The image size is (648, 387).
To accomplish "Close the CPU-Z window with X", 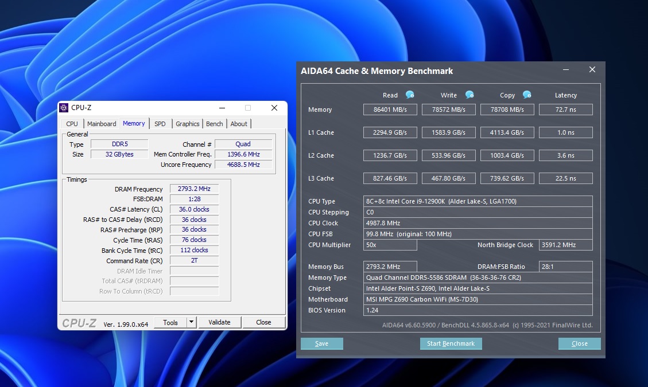I will pos(274,108).
